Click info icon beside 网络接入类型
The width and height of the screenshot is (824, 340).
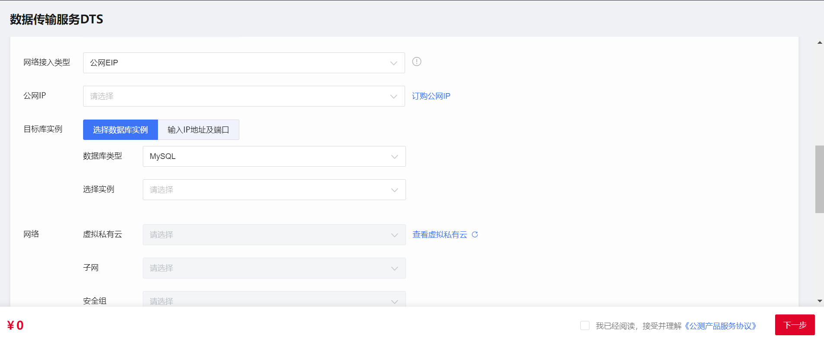(x=416, y=62)
